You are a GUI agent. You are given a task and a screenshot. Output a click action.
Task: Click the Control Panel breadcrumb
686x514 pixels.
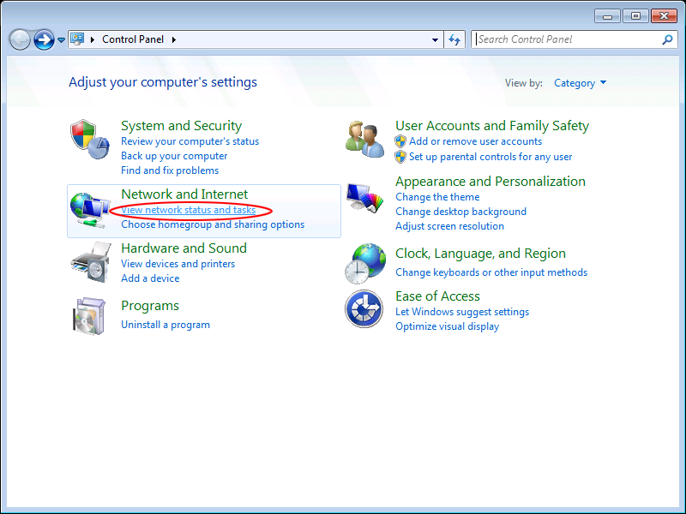pyautogui.click(x=133, y=39)
